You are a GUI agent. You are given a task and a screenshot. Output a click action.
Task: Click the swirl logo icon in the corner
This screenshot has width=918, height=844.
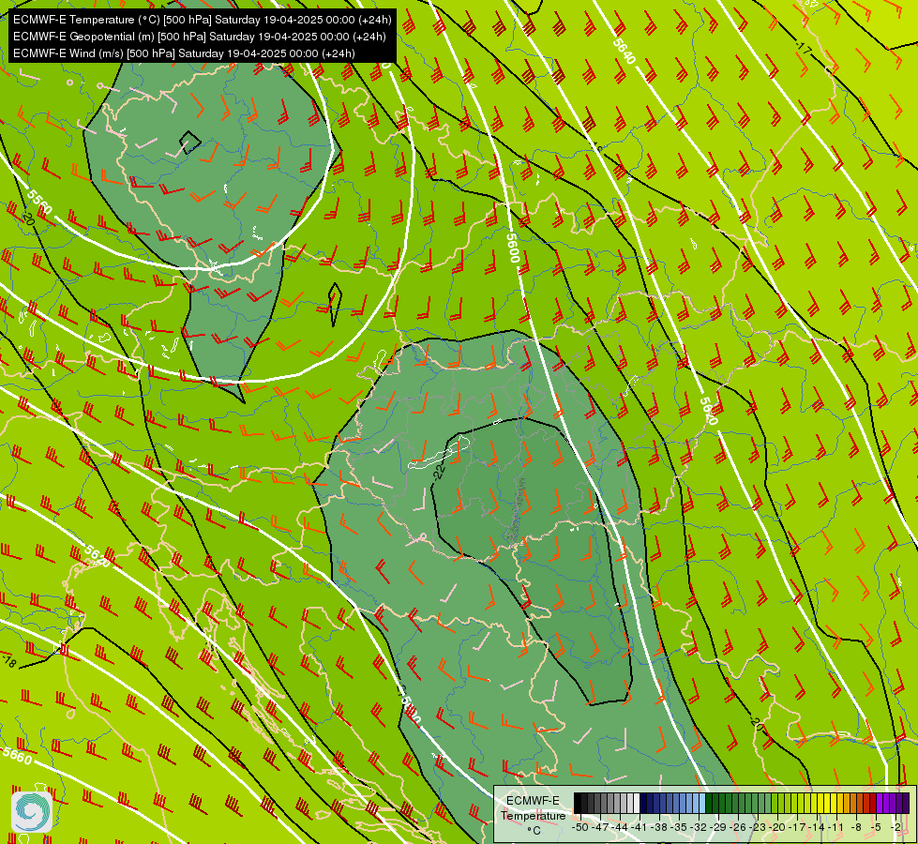point(32,812)
